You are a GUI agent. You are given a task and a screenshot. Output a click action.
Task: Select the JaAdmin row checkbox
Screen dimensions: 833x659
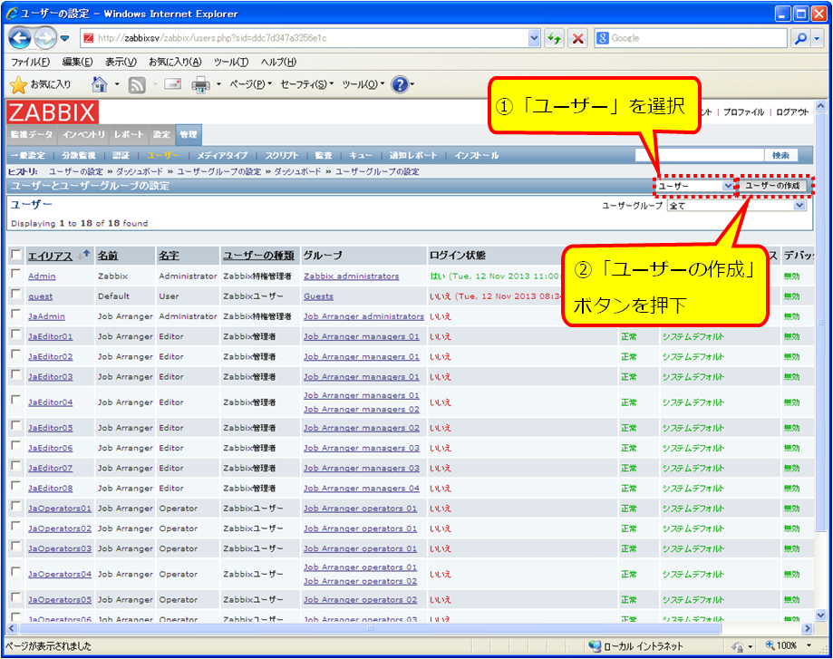[x=16, y=315]
